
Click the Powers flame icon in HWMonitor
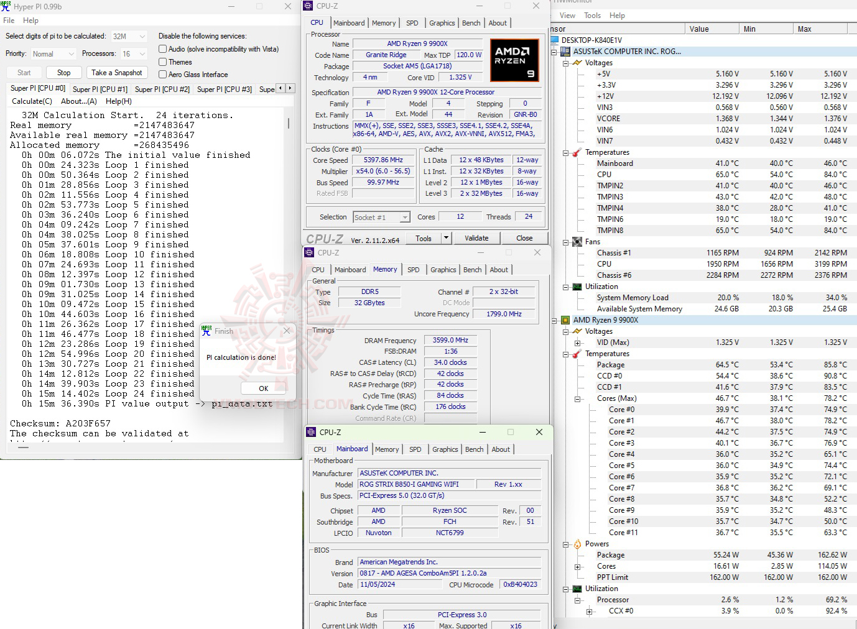[577, 544]
